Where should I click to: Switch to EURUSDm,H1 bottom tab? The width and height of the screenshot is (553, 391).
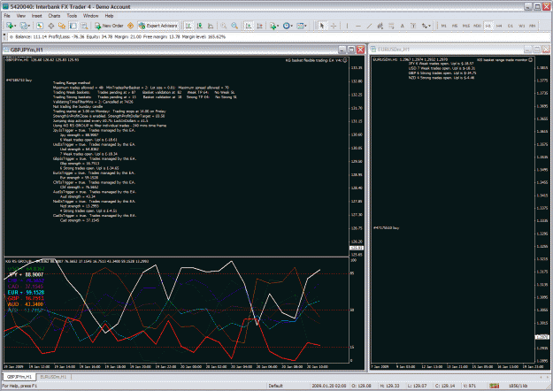(x=53, y=377)
